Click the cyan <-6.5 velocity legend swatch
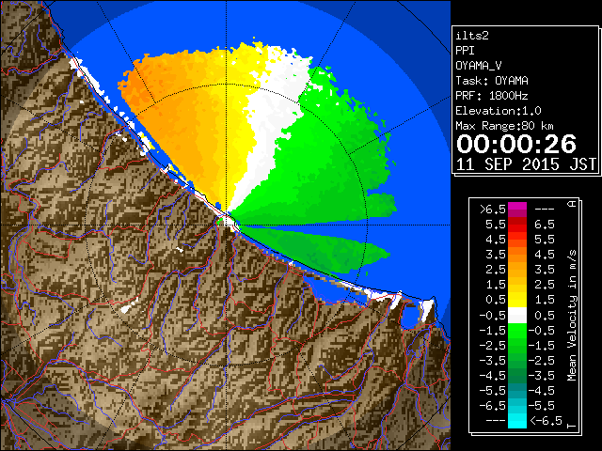 (517, 421)
